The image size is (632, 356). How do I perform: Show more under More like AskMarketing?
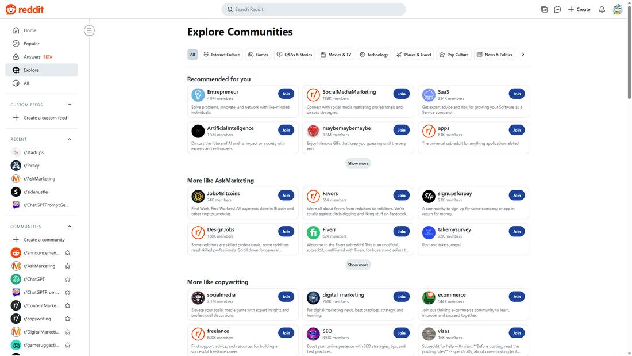point(358,265)
